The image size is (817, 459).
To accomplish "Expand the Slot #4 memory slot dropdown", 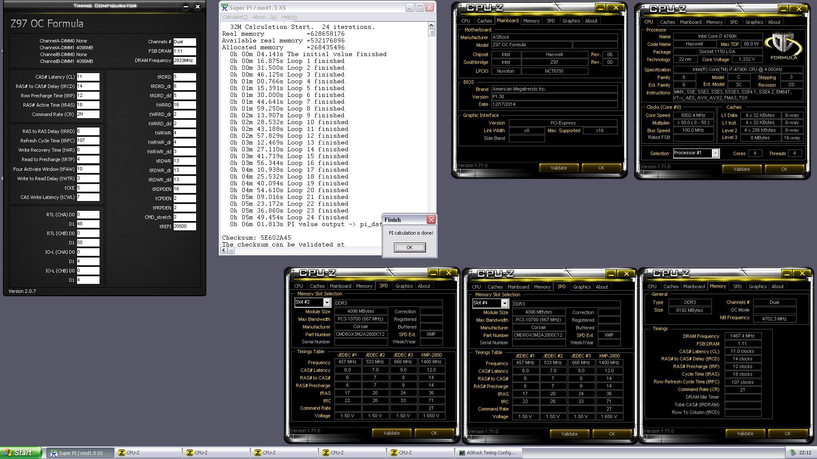I will (x=504, y=303).
